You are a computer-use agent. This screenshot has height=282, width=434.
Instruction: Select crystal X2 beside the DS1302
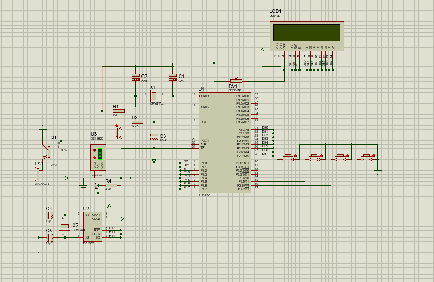tap(65, 227)
